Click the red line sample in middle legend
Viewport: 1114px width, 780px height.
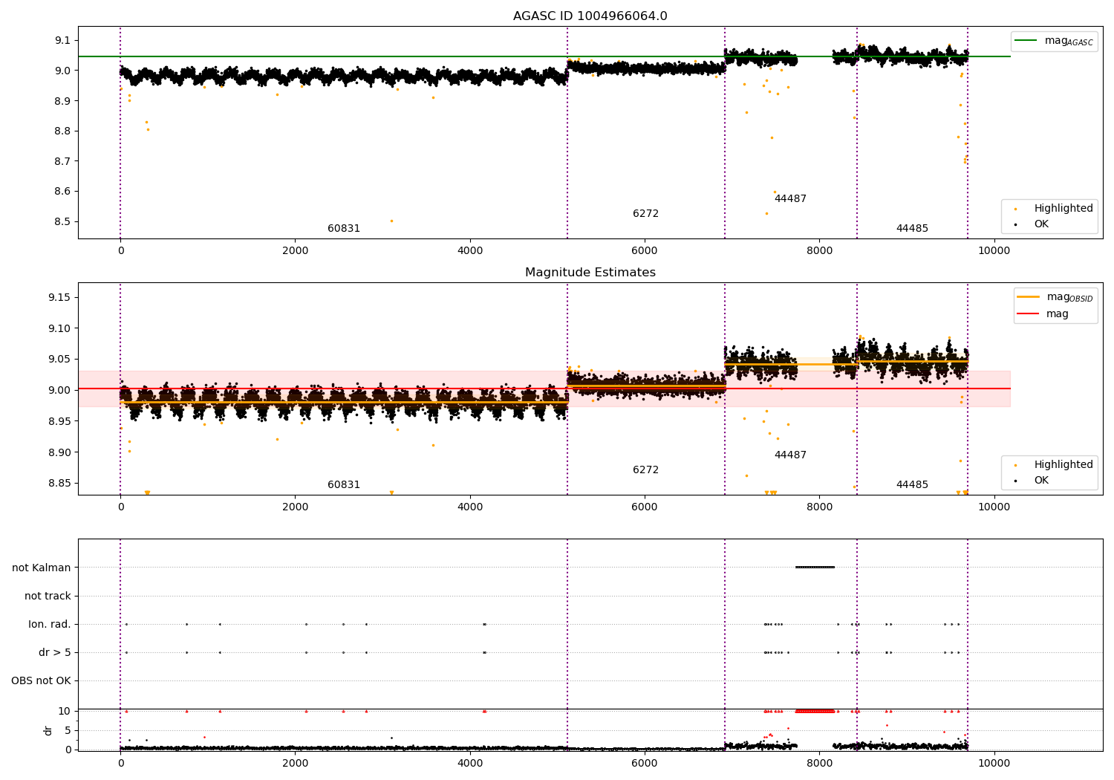click(x=1028, y=313)
